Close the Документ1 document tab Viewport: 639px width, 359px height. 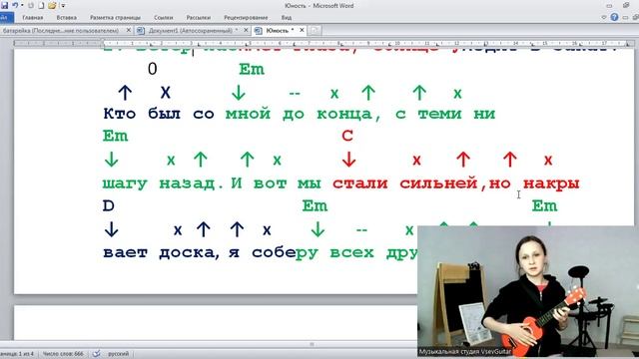[x=246, y=30]
